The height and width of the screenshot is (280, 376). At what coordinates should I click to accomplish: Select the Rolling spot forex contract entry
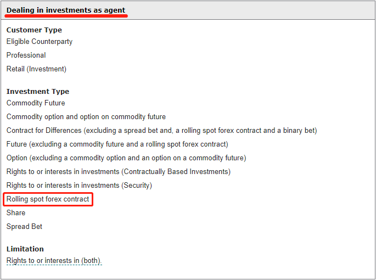click(48, 199)
